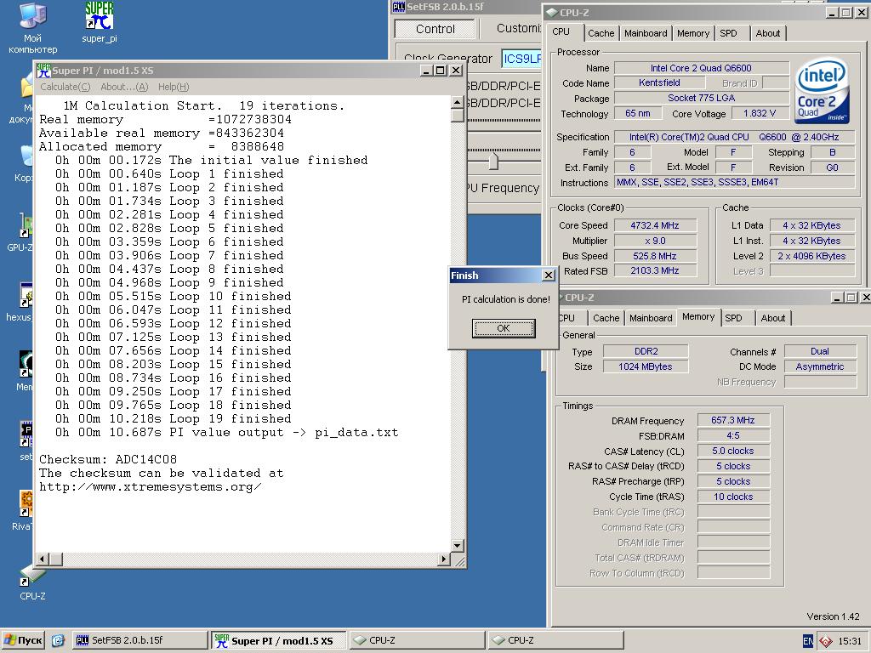
Task: Click the Super PI horizontal scrollbar right arrow
Action: (443, 559)
